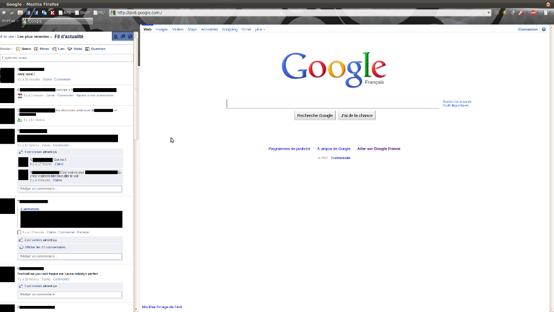Expand the 'plus' menu in Google bar
The height and width of the screenshot is (312, 554).
pyautogui.click(x=260, y=29)
